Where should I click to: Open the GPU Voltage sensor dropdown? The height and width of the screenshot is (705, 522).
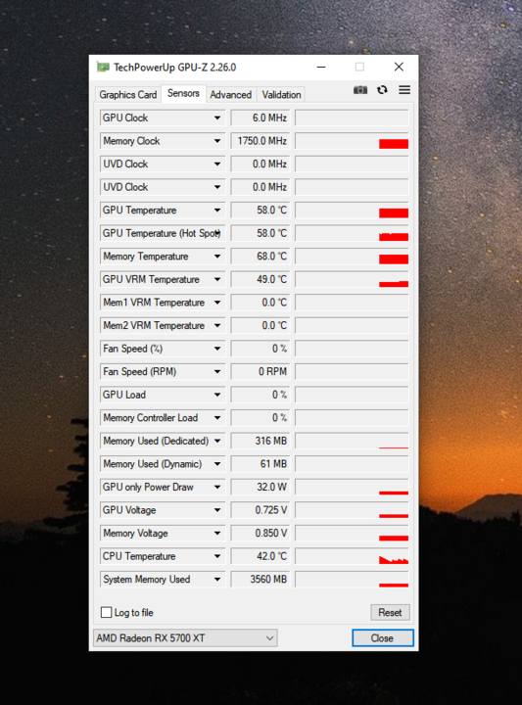[x=217, y=510]
